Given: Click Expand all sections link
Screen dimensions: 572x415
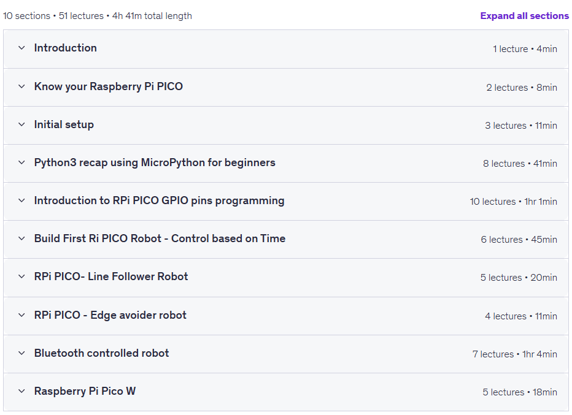Looking at the screenshot, I should click(524, 16).
